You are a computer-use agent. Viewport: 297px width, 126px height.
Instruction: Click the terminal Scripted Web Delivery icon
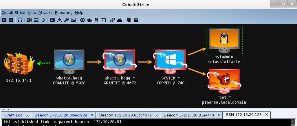tap(103, 20)
